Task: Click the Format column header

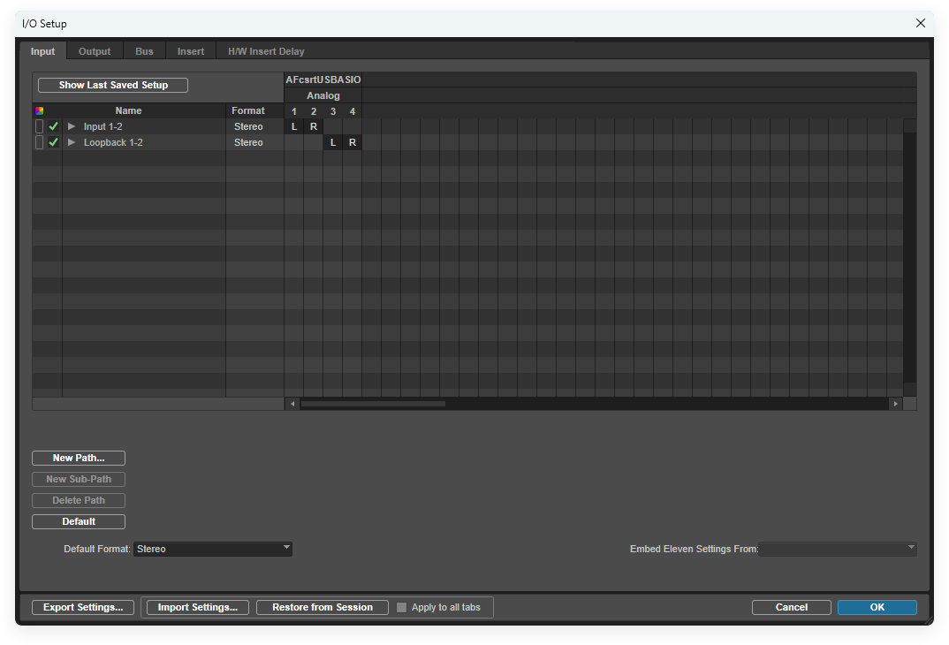Action: 248,110
